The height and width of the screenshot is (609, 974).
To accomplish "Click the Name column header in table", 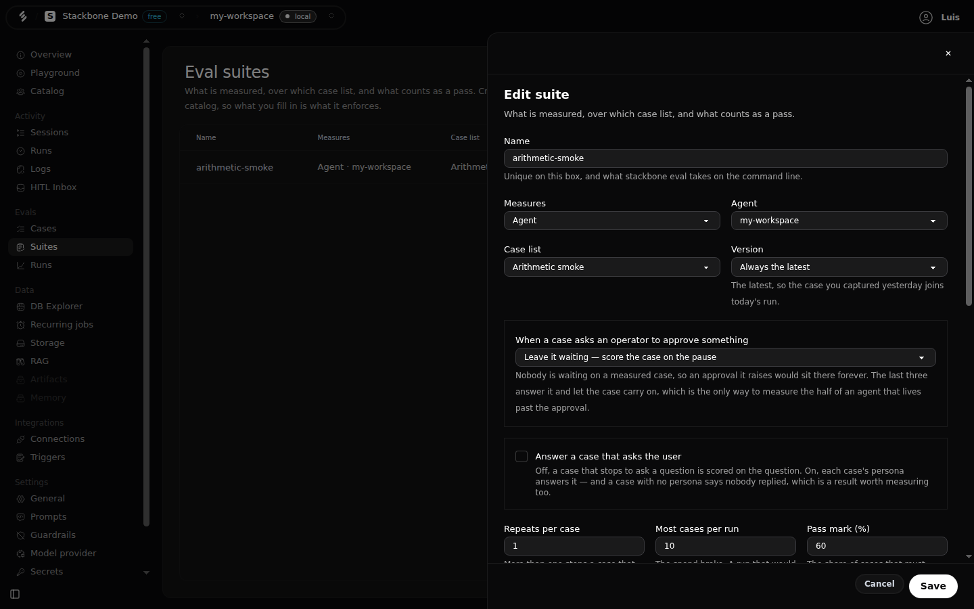I will pyautogui.click(x=206, y=137).
